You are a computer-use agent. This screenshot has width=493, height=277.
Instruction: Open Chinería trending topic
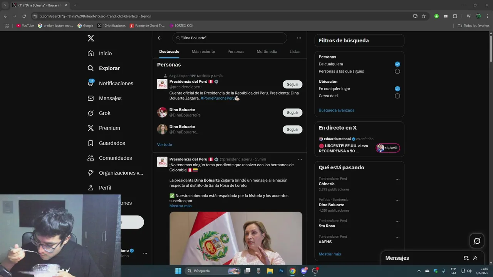coord(326,184)
